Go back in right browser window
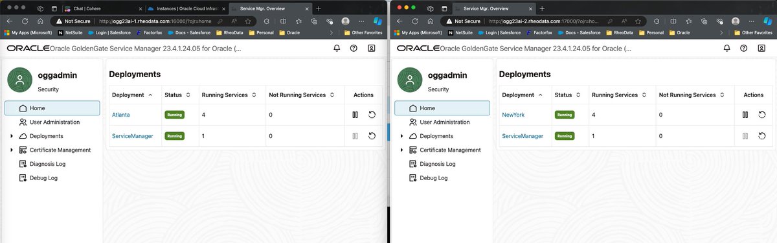Image resolution: width=777 pixels, height=243 pixels. click(x=399, y=21)
